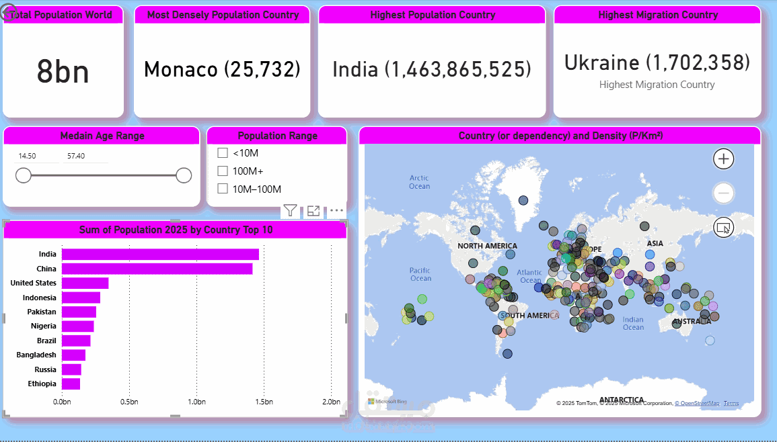Click the ANTARCTICA label on the map
Image resolution: width=777 pixels, height=442 pixels.
pos(622,400)
